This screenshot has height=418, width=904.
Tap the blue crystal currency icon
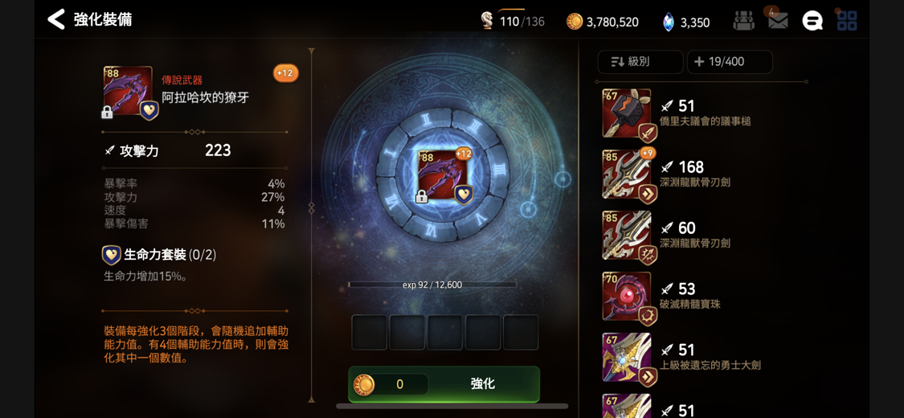668,22
